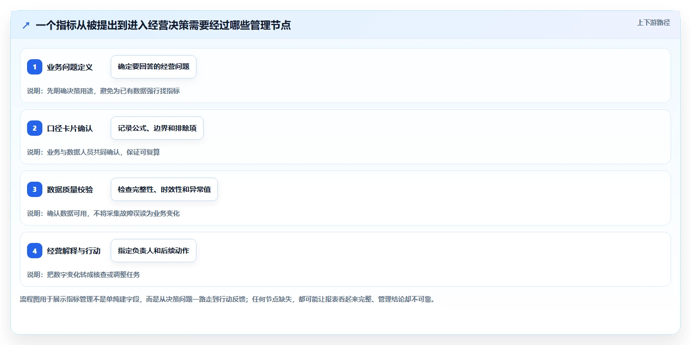Click the 指定负责人和后续动作 chip
The image size is (691, 345).
click(154, 251)
